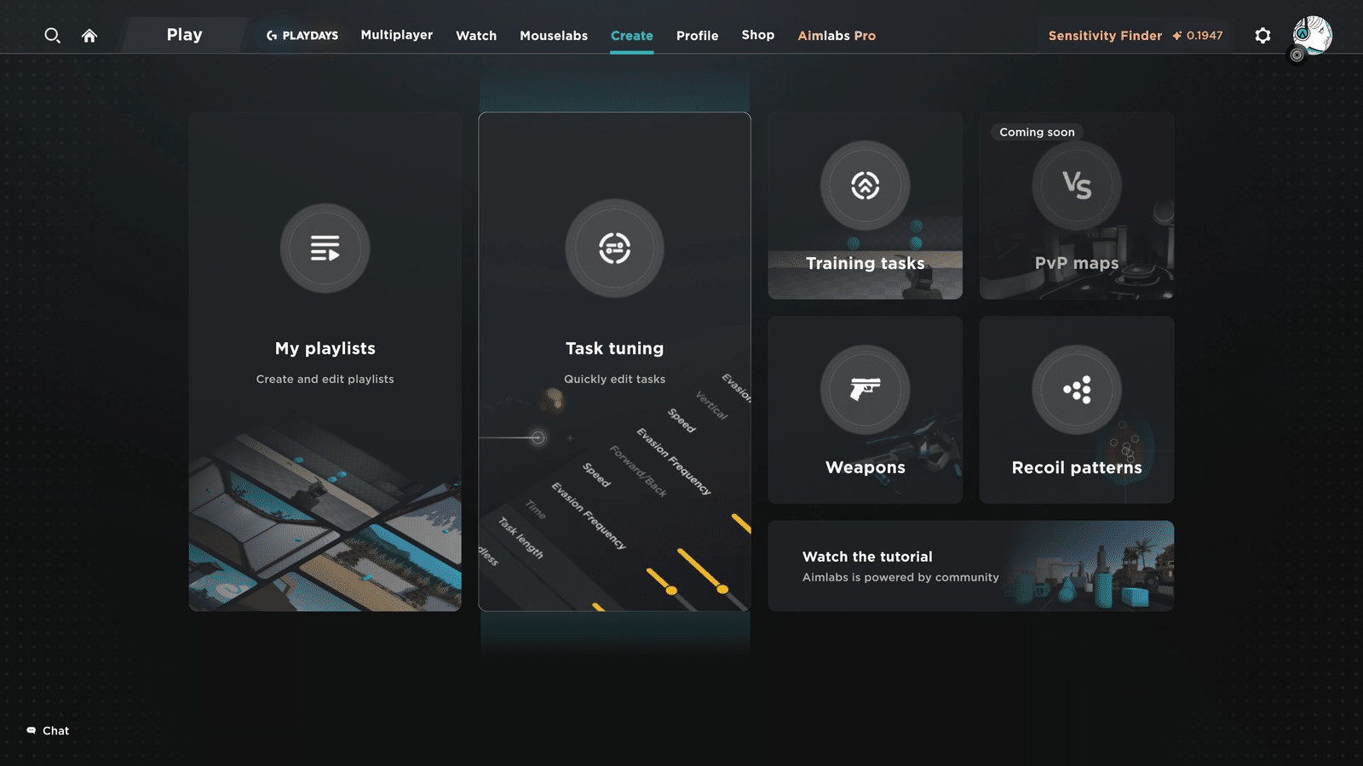This screenshot has height=766, width=1363.
Task: Open the Playdays tab
Action: pyautogui.click(x=302, y=36)
